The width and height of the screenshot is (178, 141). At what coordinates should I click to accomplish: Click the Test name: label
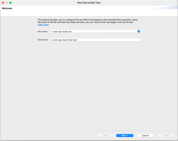point(43,40)
